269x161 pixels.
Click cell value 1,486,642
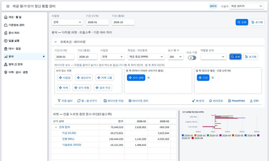point(140,145)
